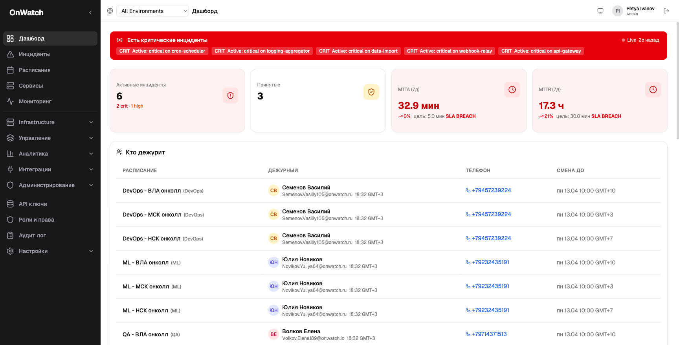The height and width of the screenshot is (345, 679).
Task: Click the ДЕЖУРНЫЙ column header
Action: pyautogui.click(x=283, y=171)
